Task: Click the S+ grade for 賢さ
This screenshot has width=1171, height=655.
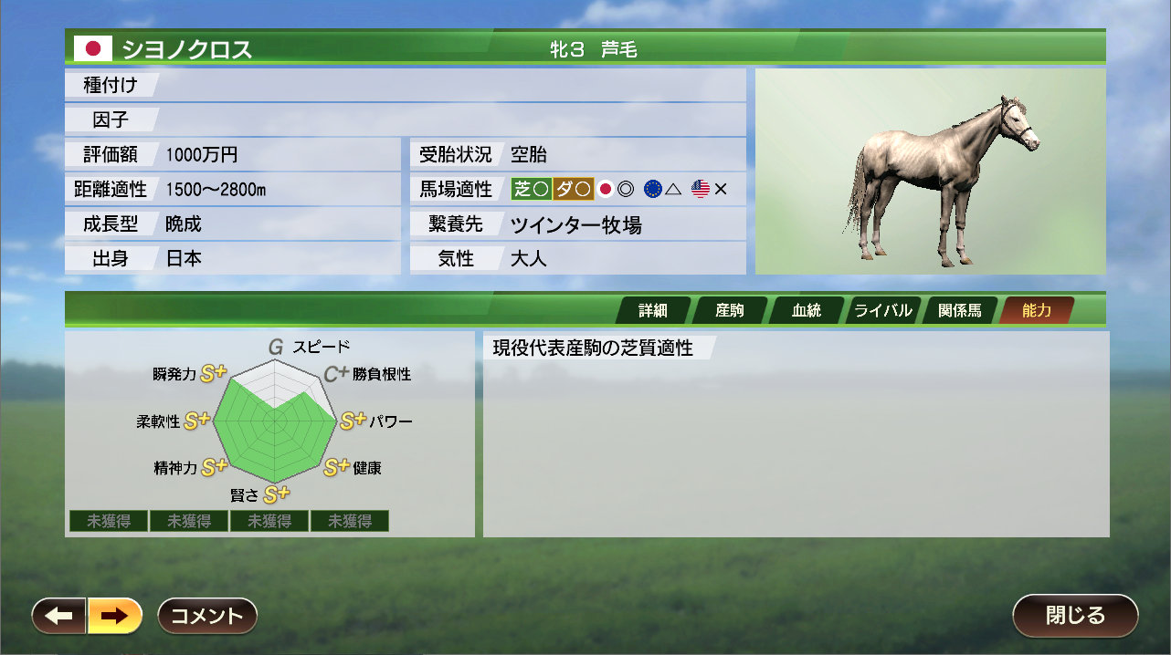Action: click(x=277, y=494)
